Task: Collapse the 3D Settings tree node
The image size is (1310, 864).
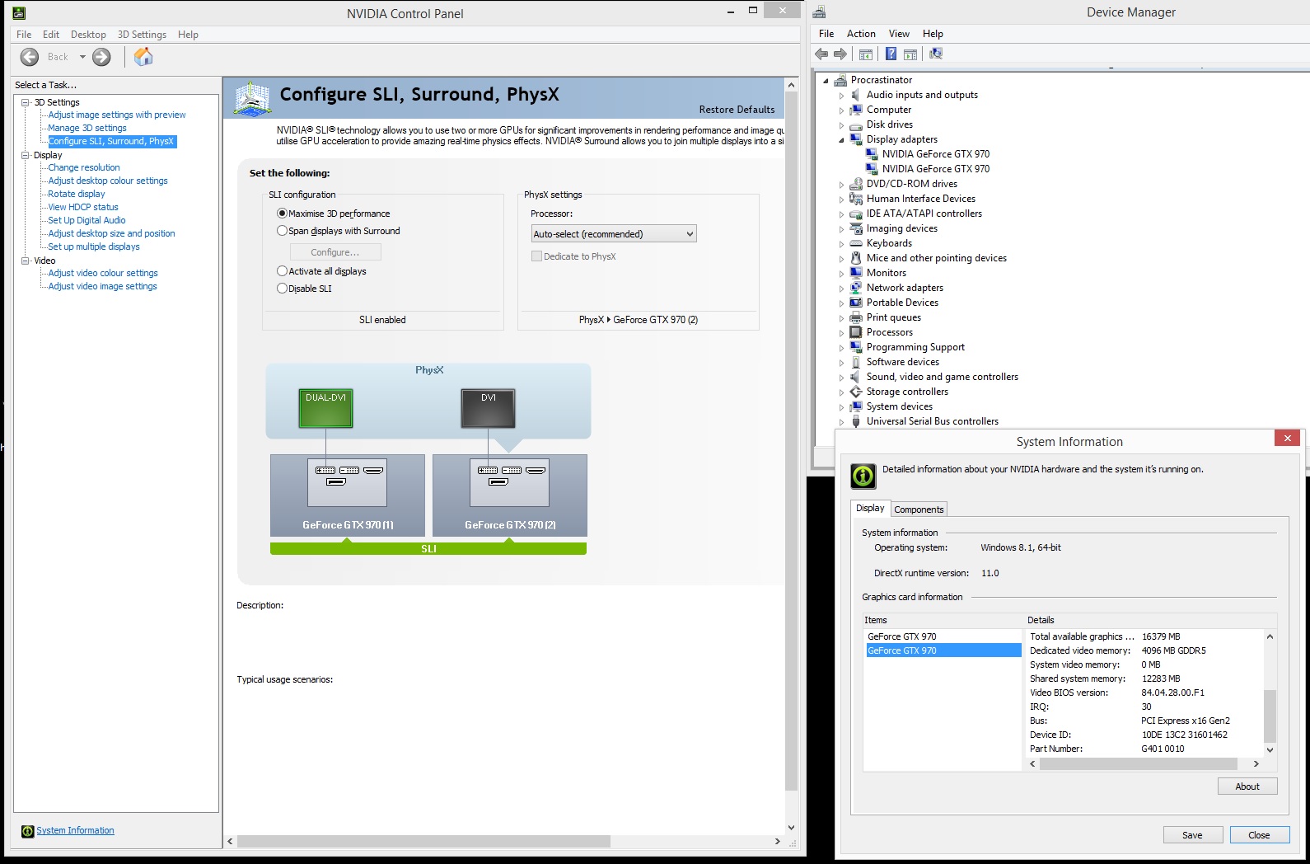Action: [26, 102]
